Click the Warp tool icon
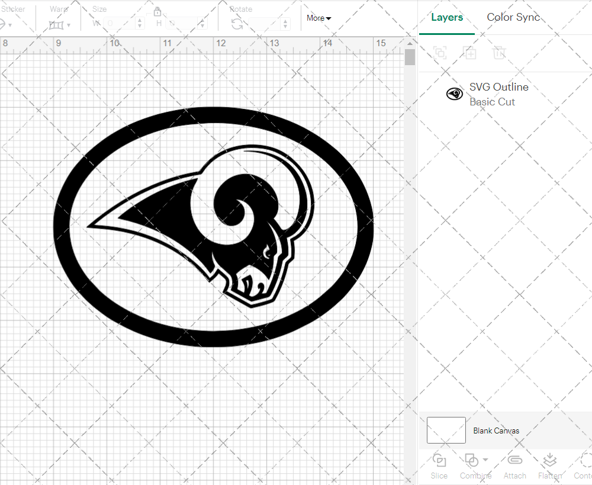The image size is (592, 485). tap(56, 25)
